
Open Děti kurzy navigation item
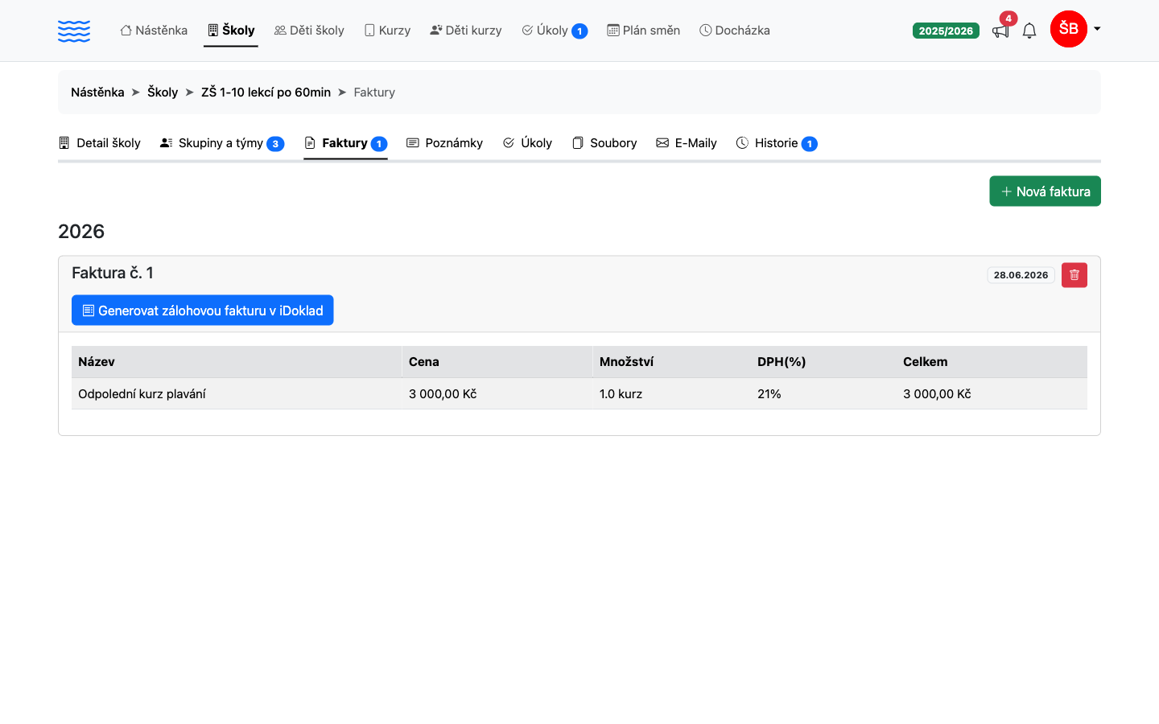coord(466,31)
